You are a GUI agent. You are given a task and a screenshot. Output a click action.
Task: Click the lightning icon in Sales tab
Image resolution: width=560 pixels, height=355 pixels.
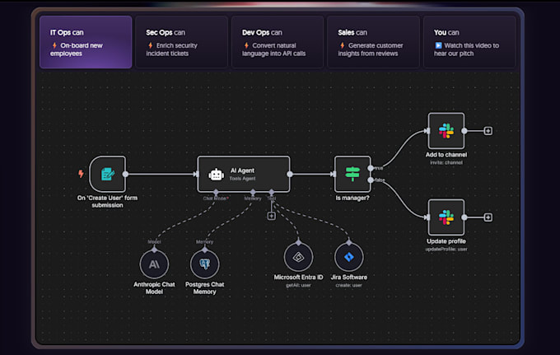(x=342, y=45)
